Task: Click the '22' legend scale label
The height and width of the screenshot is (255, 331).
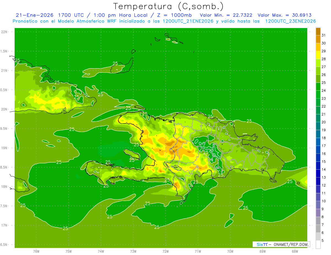Action: point(324,106)
